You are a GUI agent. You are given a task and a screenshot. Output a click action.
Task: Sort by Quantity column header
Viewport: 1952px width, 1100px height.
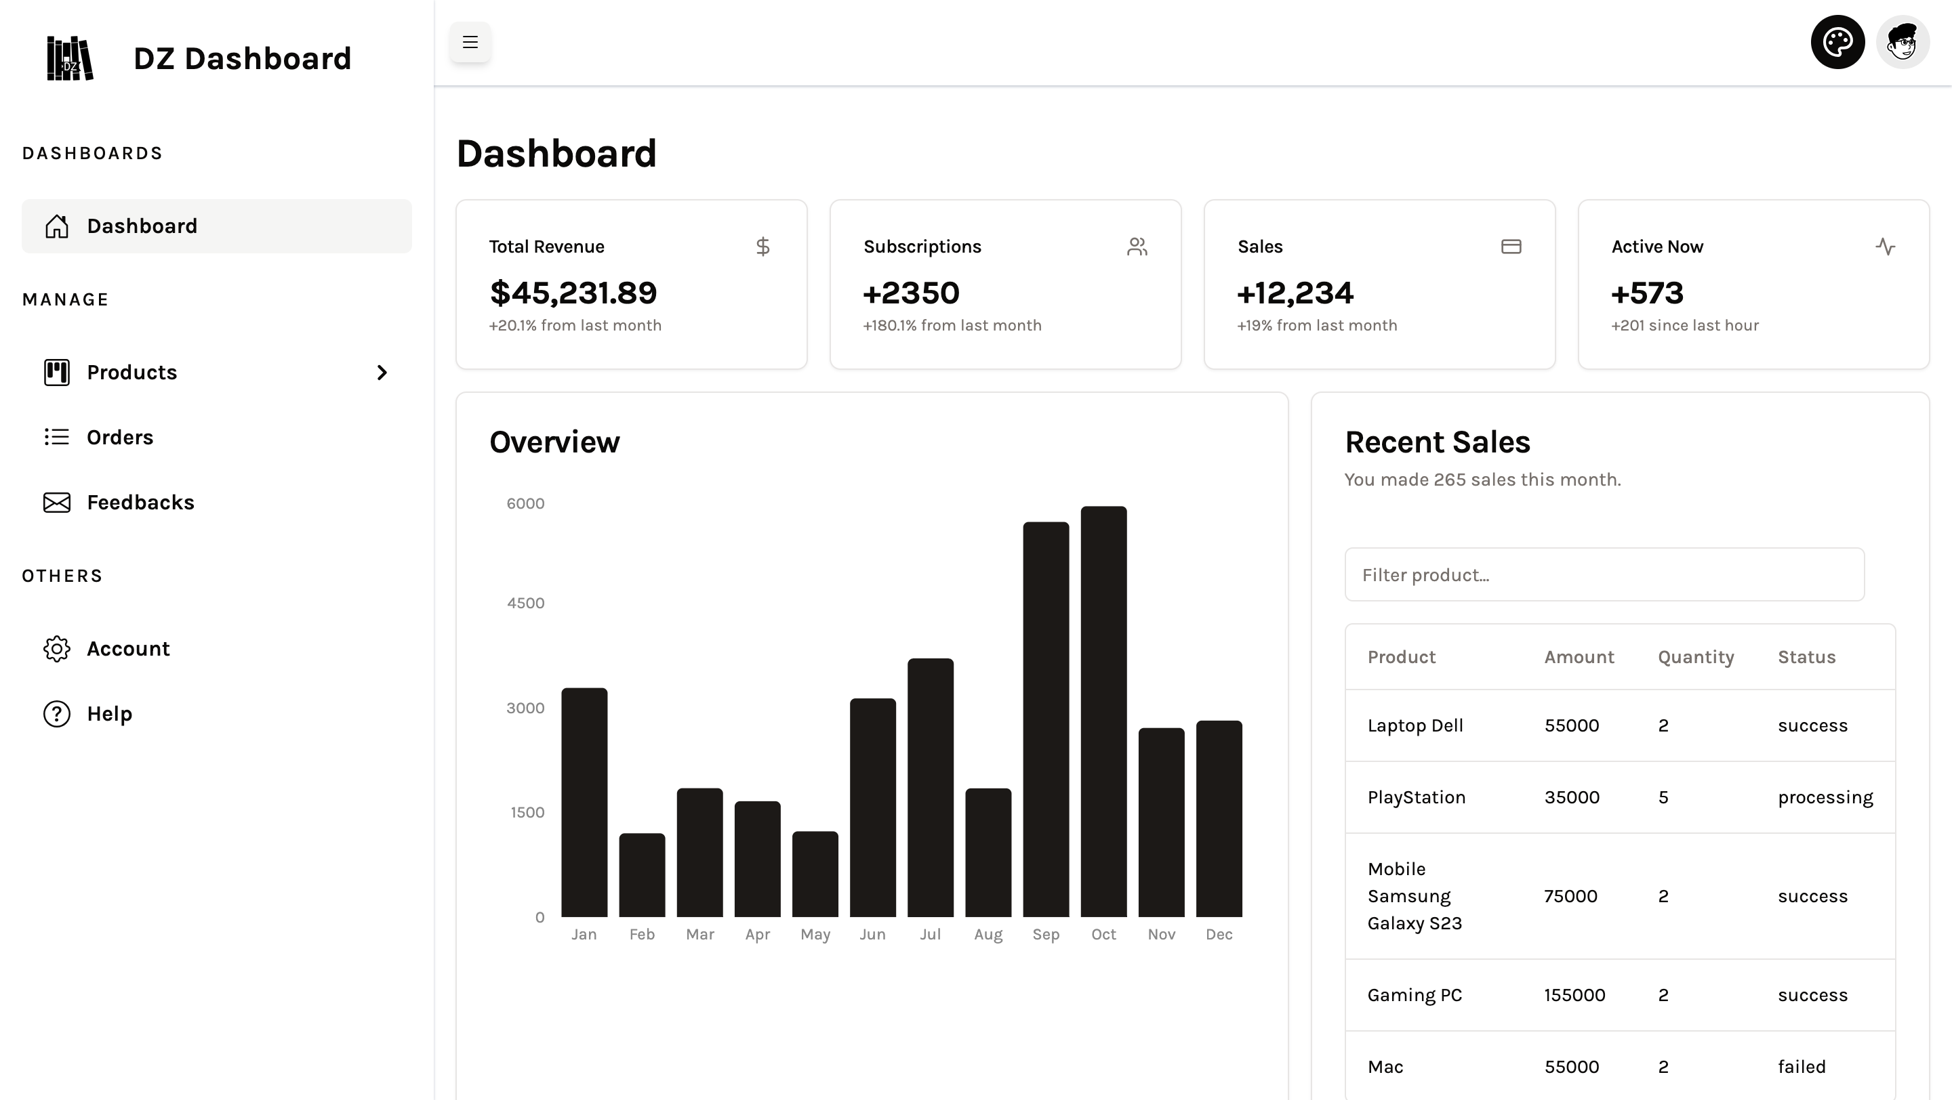click(x=1696, y=657)
